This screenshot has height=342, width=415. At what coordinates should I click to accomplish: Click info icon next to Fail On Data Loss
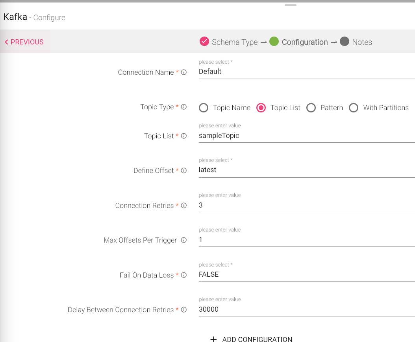183,275
